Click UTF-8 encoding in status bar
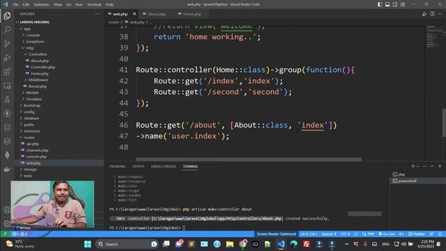The image size is (446, 251). click(346, 234)
